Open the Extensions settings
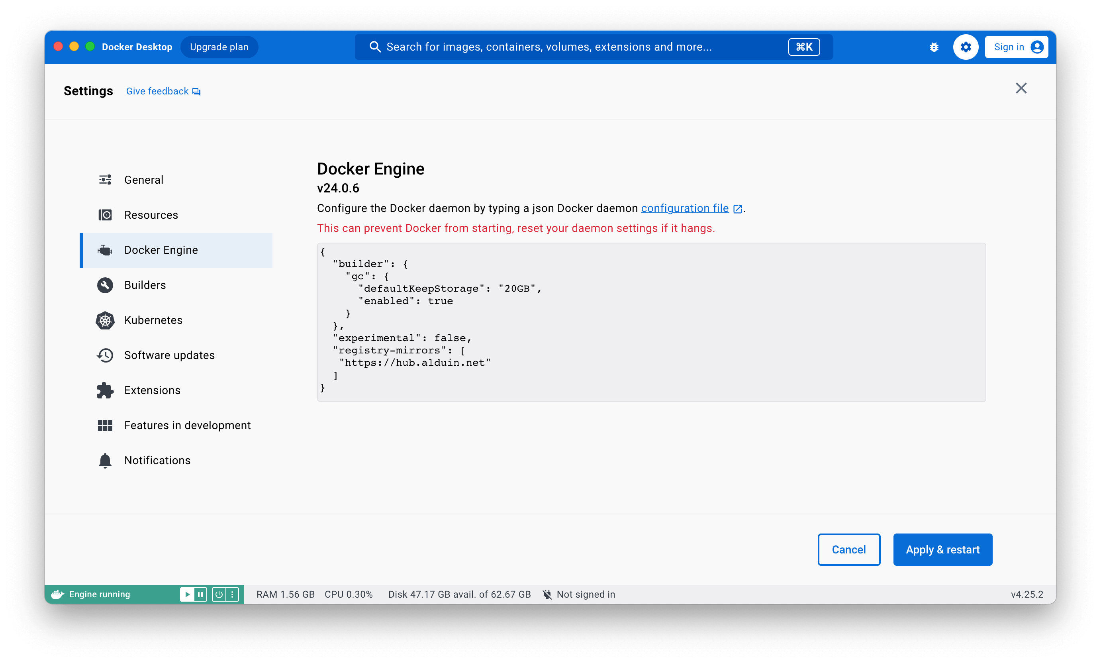Image resolution: width=1101 pixels, height=663 pixels. point(176,390)
